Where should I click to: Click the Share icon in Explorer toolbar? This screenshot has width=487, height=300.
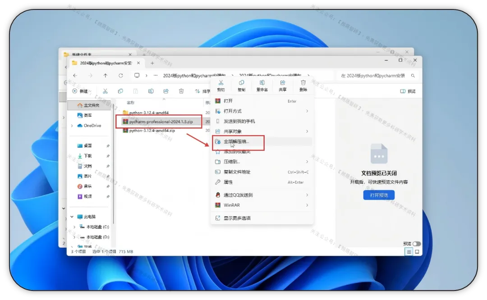click(166, 91)
